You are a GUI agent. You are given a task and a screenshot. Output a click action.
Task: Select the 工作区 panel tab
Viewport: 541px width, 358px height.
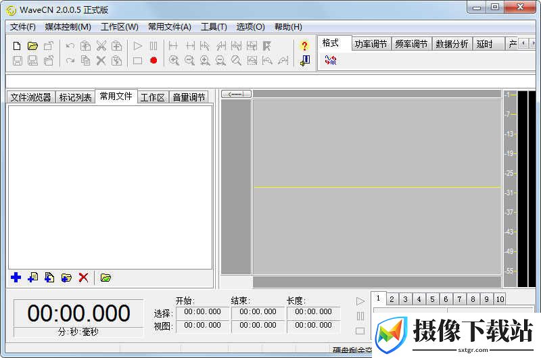pyautogui.click(x=153, y=97)
